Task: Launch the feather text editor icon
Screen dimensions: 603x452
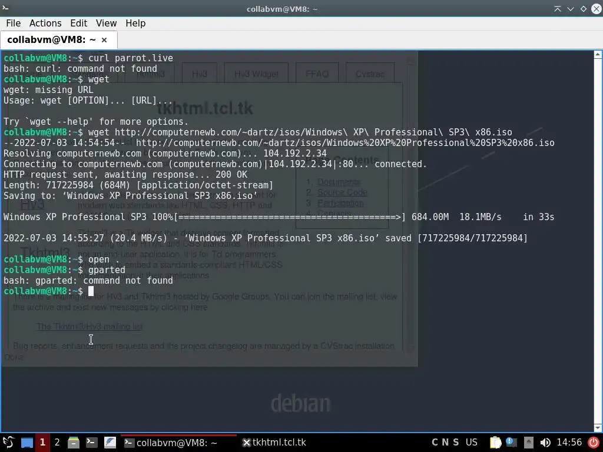Action: coord(110,443)
